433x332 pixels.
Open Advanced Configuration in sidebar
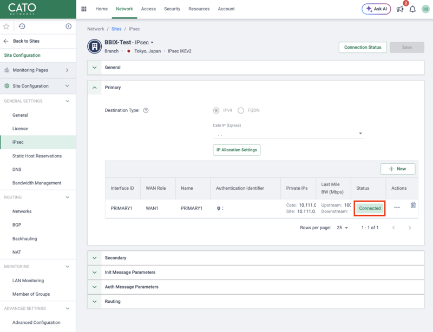click(x=36, y=323)
